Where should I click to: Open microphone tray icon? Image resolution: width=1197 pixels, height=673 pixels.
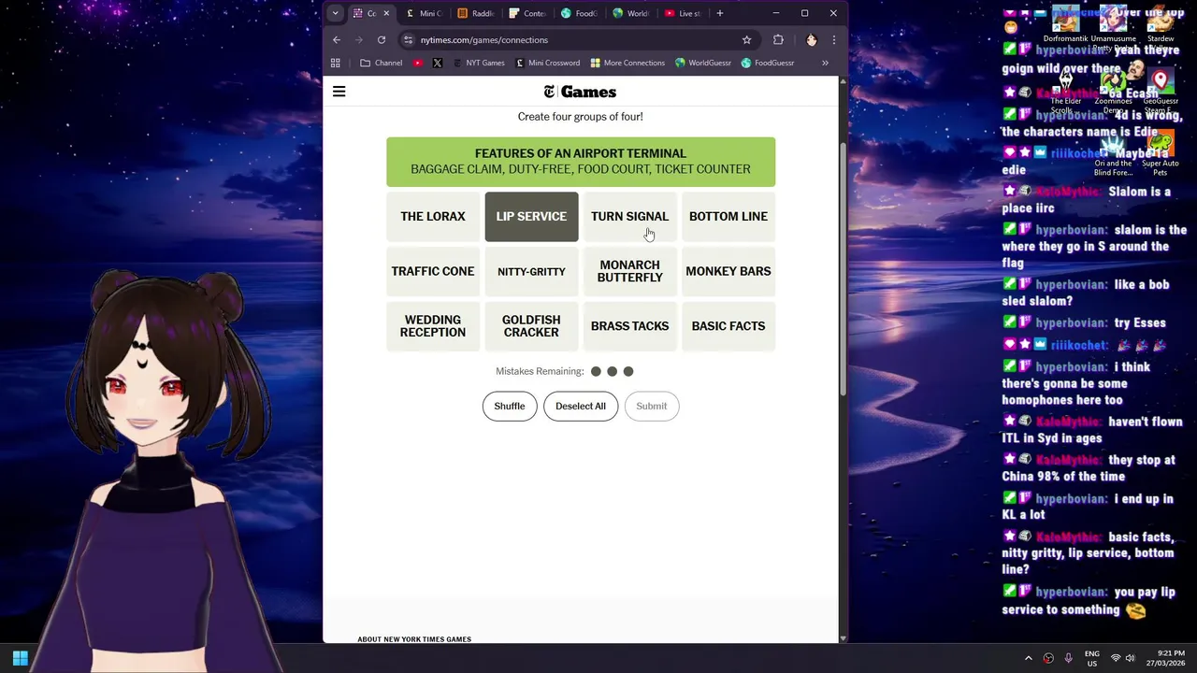pos(1069,658)
